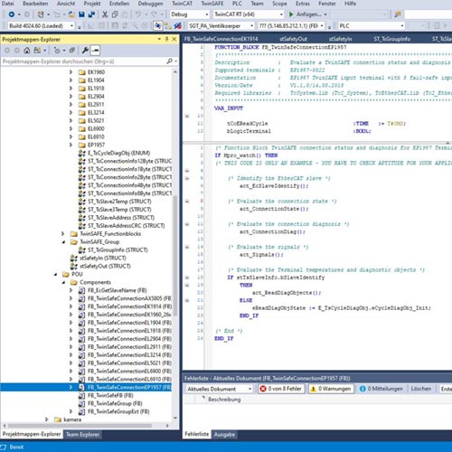452x452 pixels.
Task: Click the TwinCAT config mode icon
Action: pos(178,26)
